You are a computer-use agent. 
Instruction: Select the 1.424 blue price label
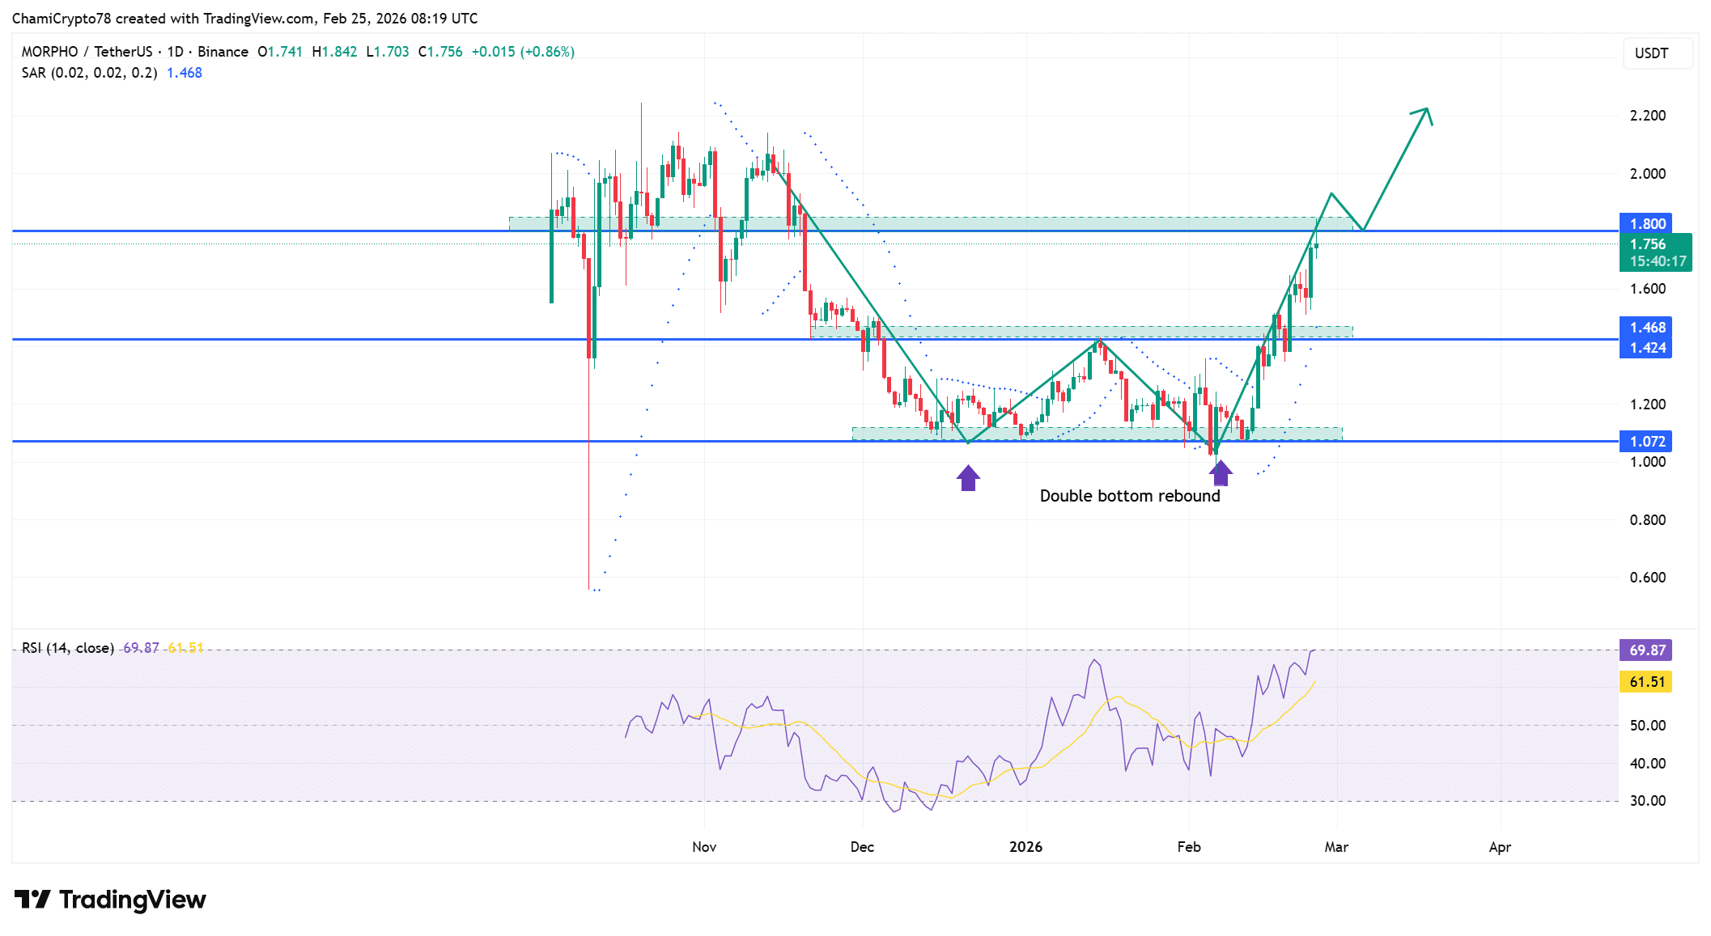[x=1646, y=349]
